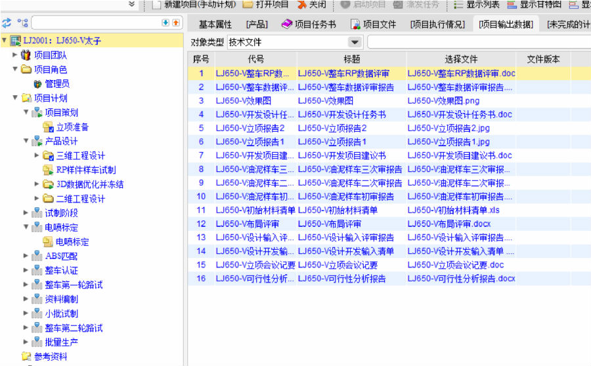Screen dimensions: 591x366
Task: Click row number 10 cell
Action: point(201,197)
